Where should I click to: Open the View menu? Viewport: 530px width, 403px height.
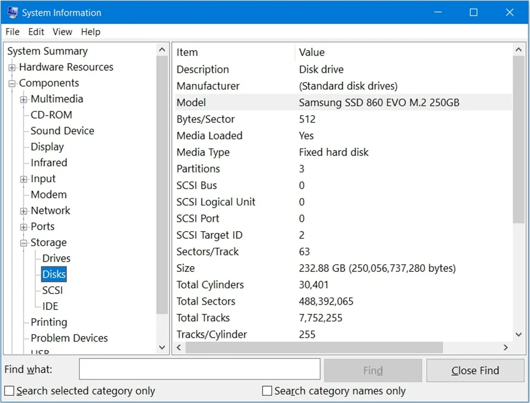click(63, 32)
